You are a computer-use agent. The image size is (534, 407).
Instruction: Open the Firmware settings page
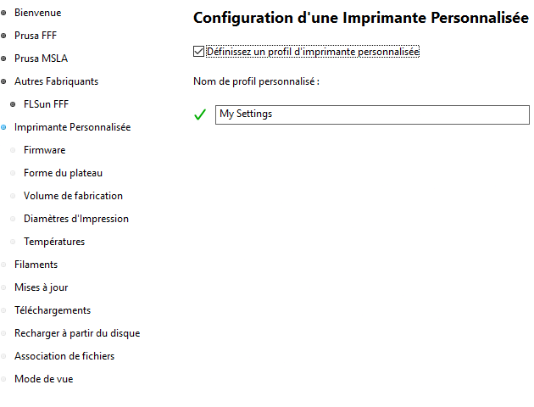tap(44, 150)
